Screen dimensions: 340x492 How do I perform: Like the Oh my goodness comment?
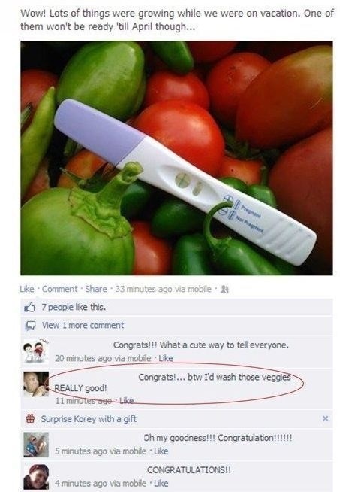pyautogui.click(x=161, y=451)
